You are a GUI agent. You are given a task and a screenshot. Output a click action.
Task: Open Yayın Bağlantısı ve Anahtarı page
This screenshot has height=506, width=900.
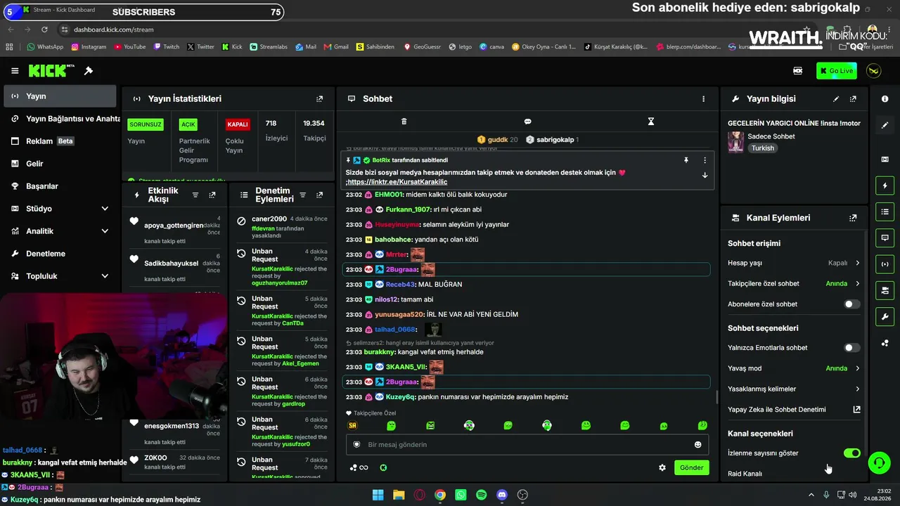click(x=60, y=119)
